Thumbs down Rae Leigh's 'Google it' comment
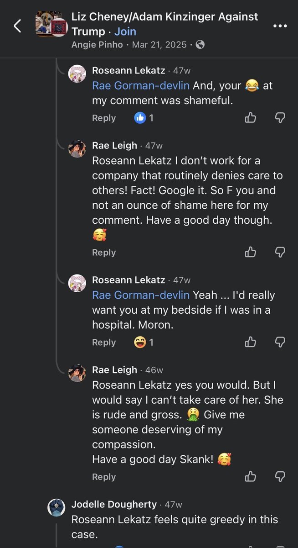Image resolution: width=298 pixels, height=548 pixels. pyautogui.click(x=280, y=252)
